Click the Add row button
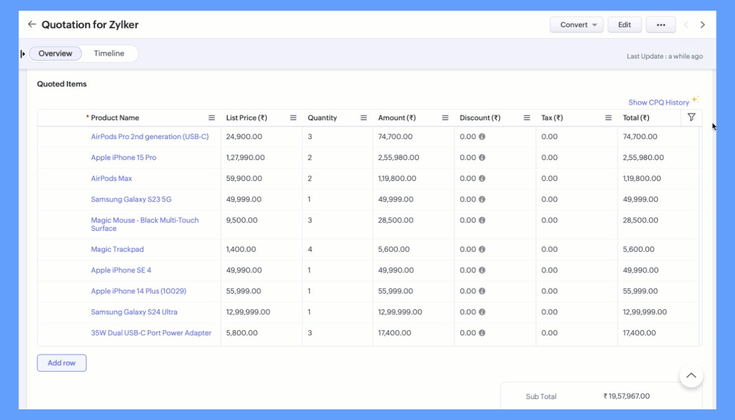 [x=62, y=363]
